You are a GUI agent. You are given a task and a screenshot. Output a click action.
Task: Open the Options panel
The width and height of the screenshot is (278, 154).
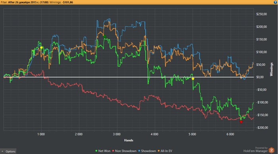tap(8, 151)
